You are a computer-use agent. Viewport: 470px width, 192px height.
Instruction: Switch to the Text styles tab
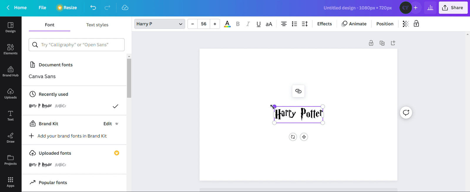pyautogui.click(x=97, y=25)
